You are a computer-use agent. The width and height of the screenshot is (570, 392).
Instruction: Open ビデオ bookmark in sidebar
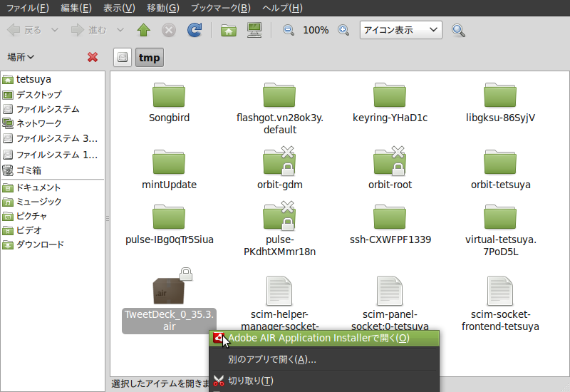coord(53,230)
